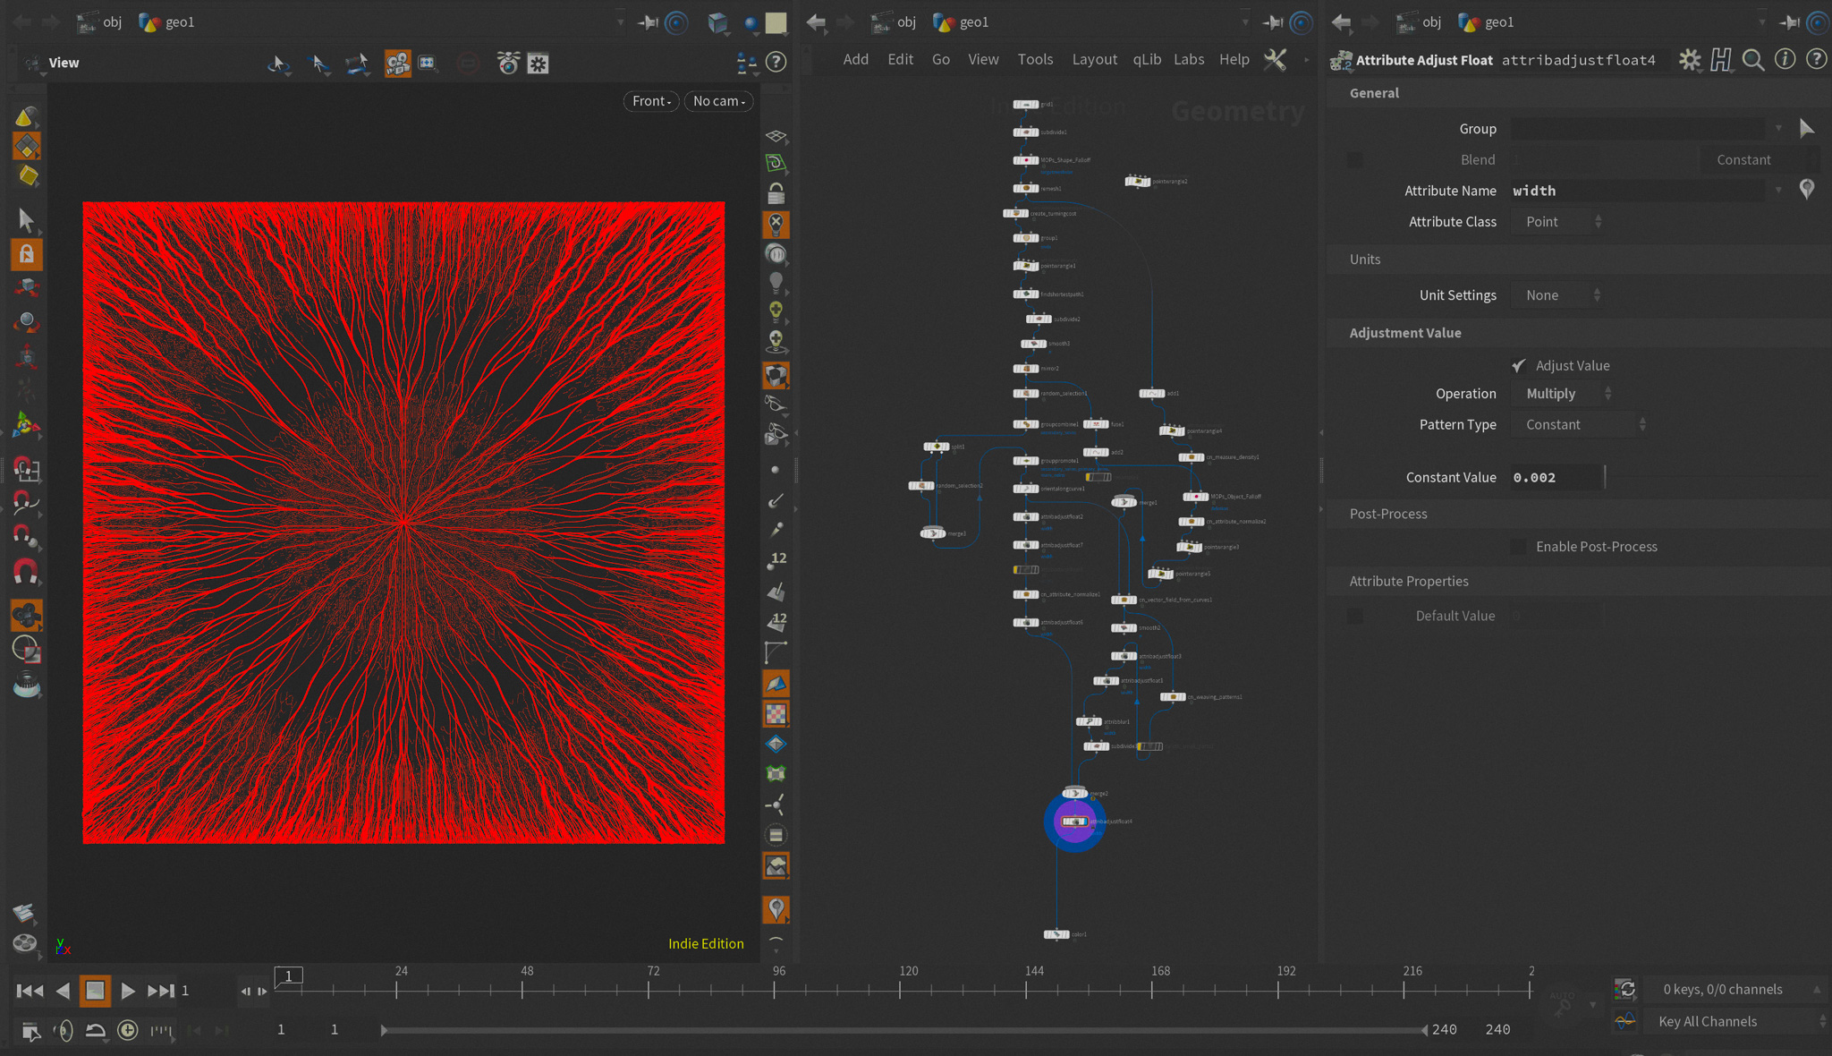The width and height of the screenshot is (1832, 1056).
Task: Toggle the Blend checkbox
Action: [1355, 160]
